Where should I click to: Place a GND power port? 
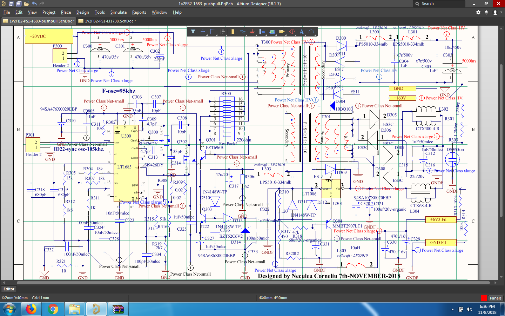click(x=252, y=32)
